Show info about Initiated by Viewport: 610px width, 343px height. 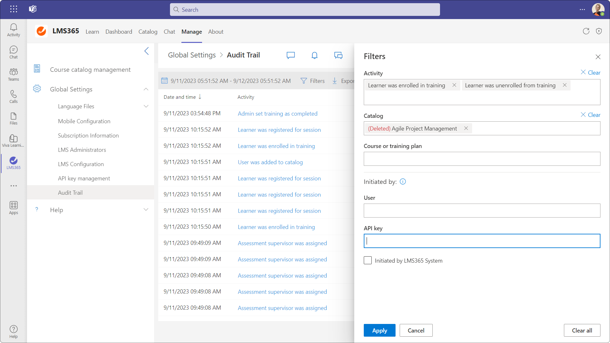(403, 182)
